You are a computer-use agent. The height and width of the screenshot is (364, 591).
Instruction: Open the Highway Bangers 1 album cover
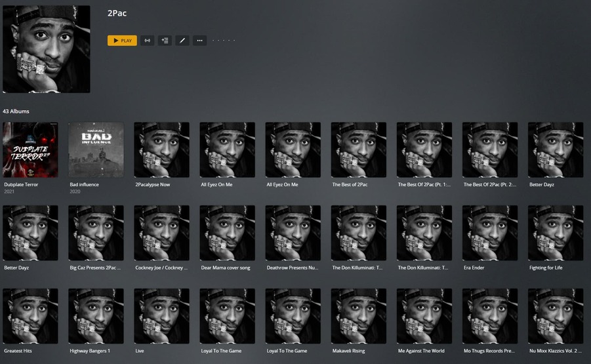click(96, 316)
